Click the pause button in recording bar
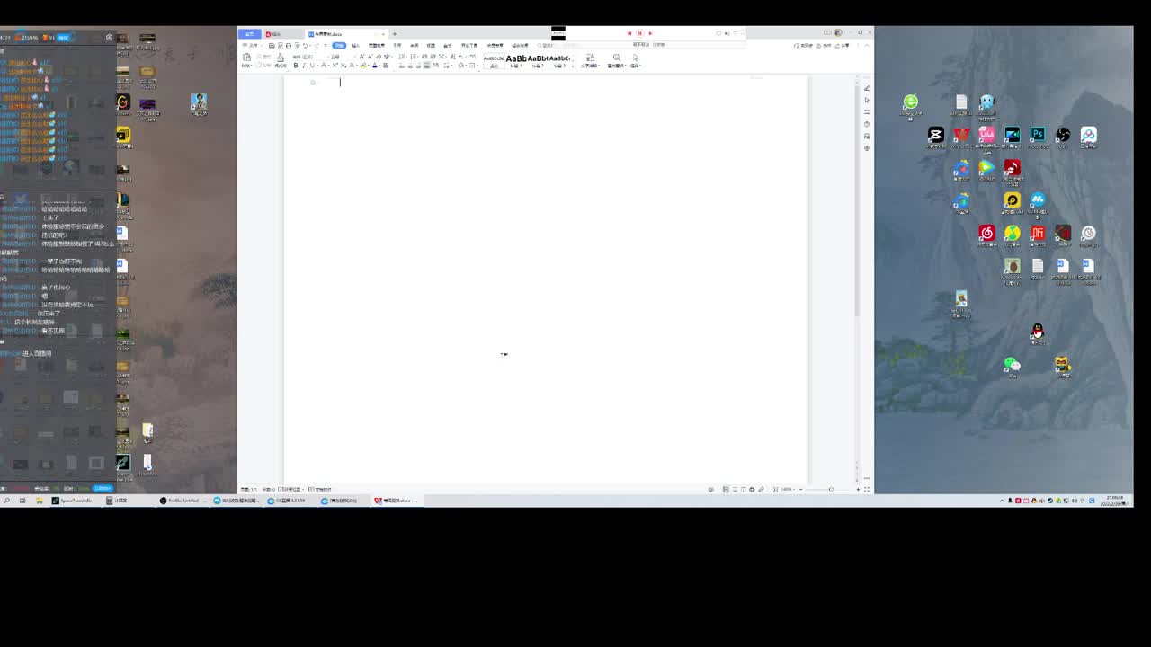The image size is (1151, 647). (x=639, y=33)
